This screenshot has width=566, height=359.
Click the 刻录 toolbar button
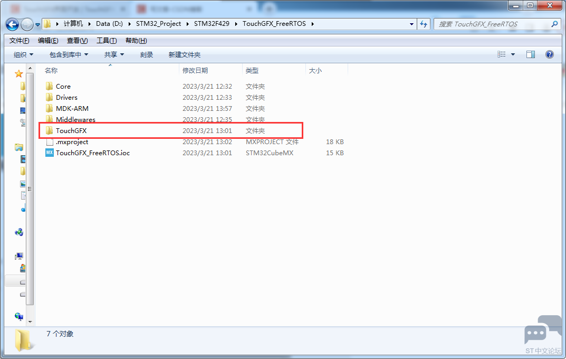coord(147,54)
